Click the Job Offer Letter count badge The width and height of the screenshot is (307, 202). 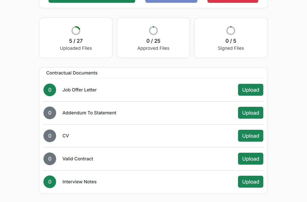(50, 90)
